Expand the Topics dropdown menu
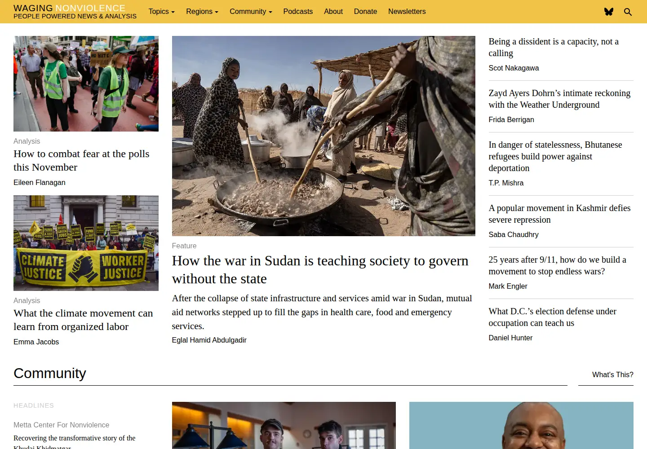Screen dimensions: 647x449 161,12
